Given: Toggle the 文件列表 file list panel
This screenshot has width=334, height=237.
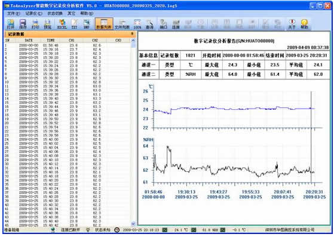Looking at the screenshot, I should coord(122,24).
